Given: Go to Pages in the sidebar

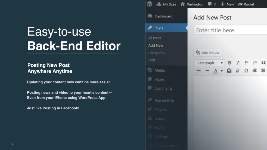Looking at the screenshot, I should [x=159, y=79].
